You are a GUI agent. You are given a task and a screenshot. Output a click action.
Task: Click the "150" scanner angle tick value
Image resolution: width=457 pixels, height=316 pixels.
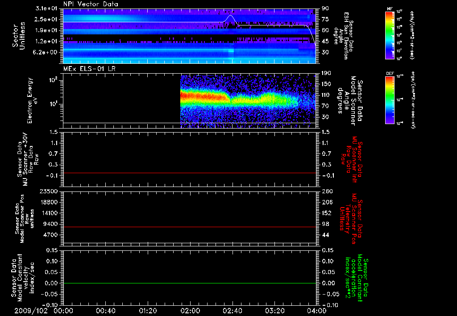click(326, 84)
